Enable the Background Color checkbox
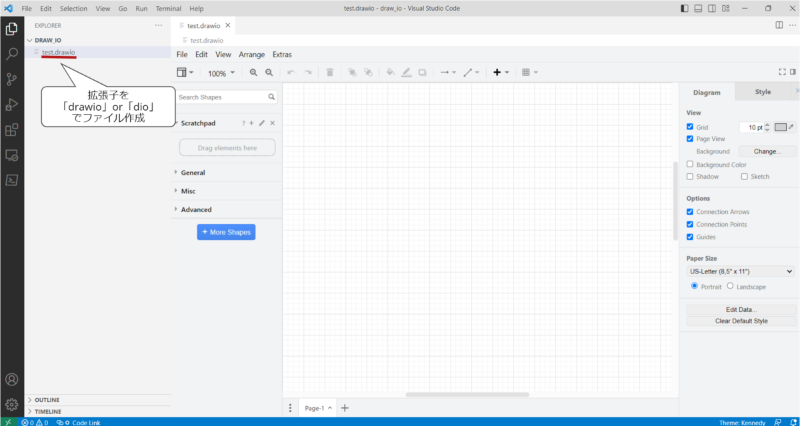The image size is (800, 426). [690, 164]
